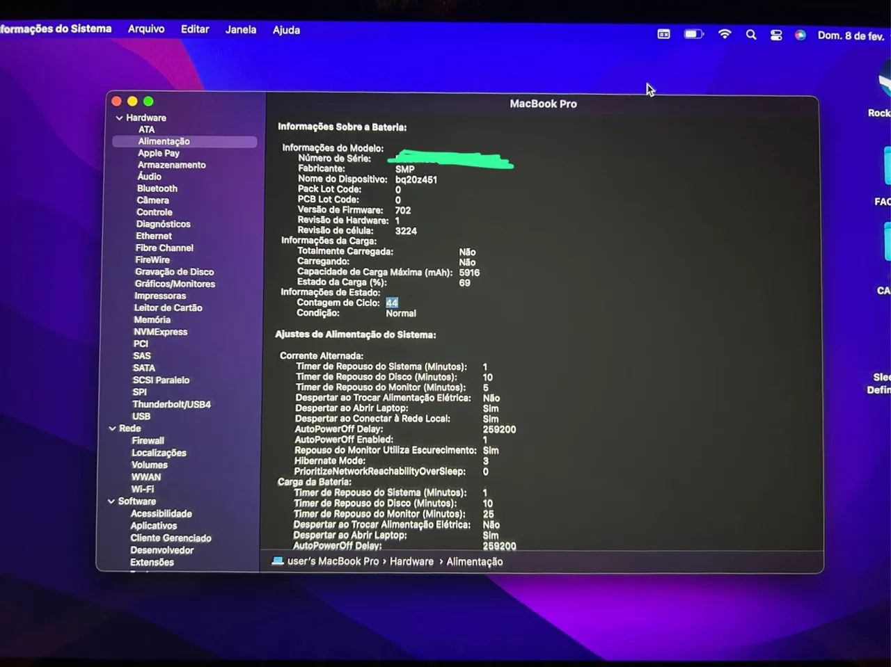This screenshot has height=667, width=891.
Task: Click the laptop icon in the path bar
Action: [x=277, y=561]
